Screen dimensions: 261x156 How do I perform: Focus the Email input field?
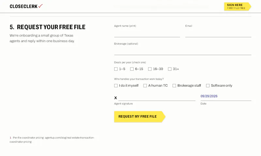[x=218, y=33]
